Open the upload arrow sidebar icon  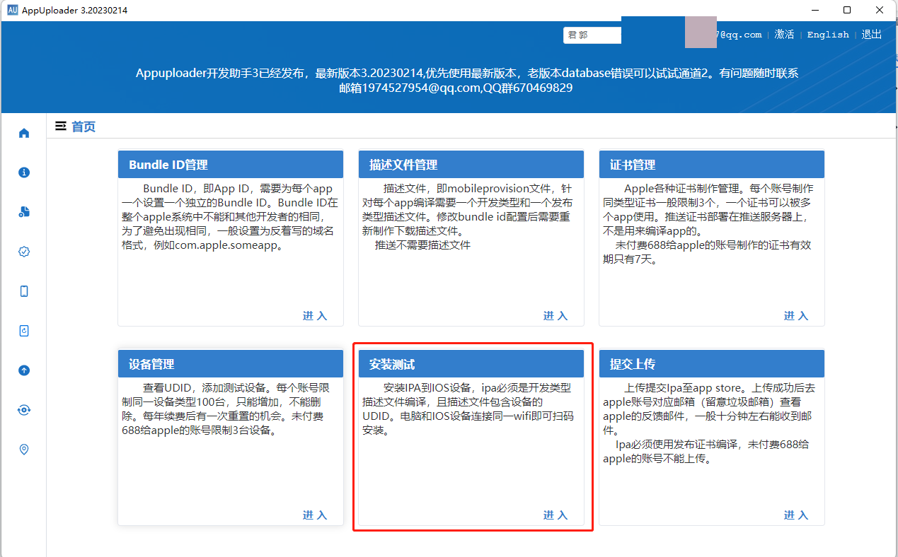click(x=24, y=370)
